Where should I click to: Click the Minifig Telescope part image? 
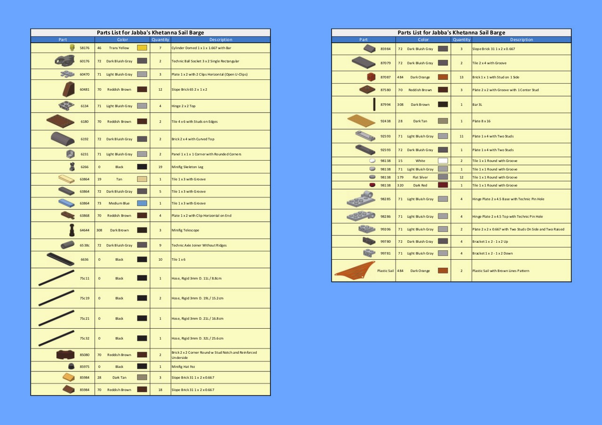[72, 230]
